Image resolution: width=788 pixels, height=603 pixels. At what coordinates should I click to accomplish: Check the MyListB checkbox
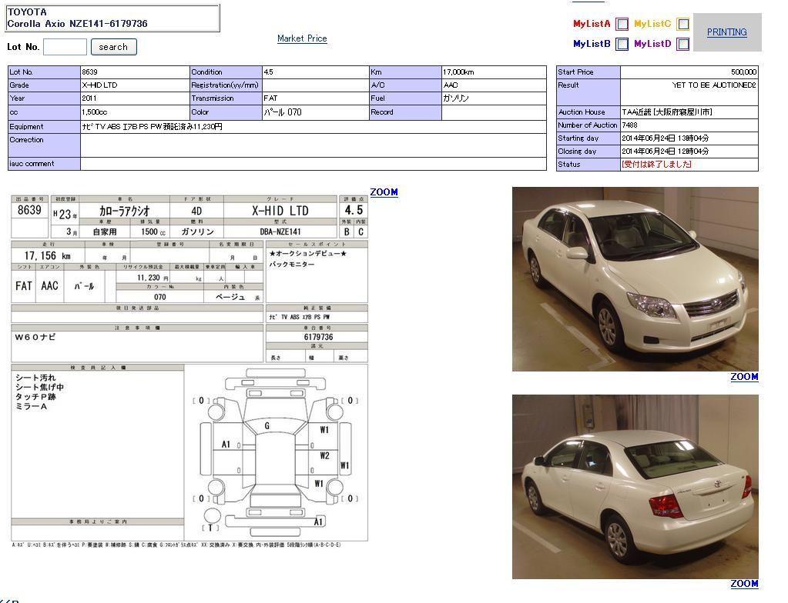[x=622, y=45]
